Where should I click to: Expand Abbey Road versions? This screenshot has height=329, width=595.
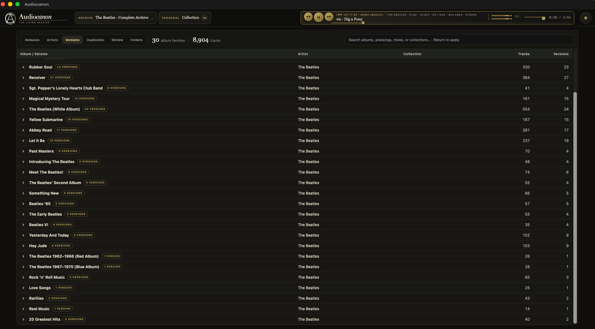(x=23, y=130)
